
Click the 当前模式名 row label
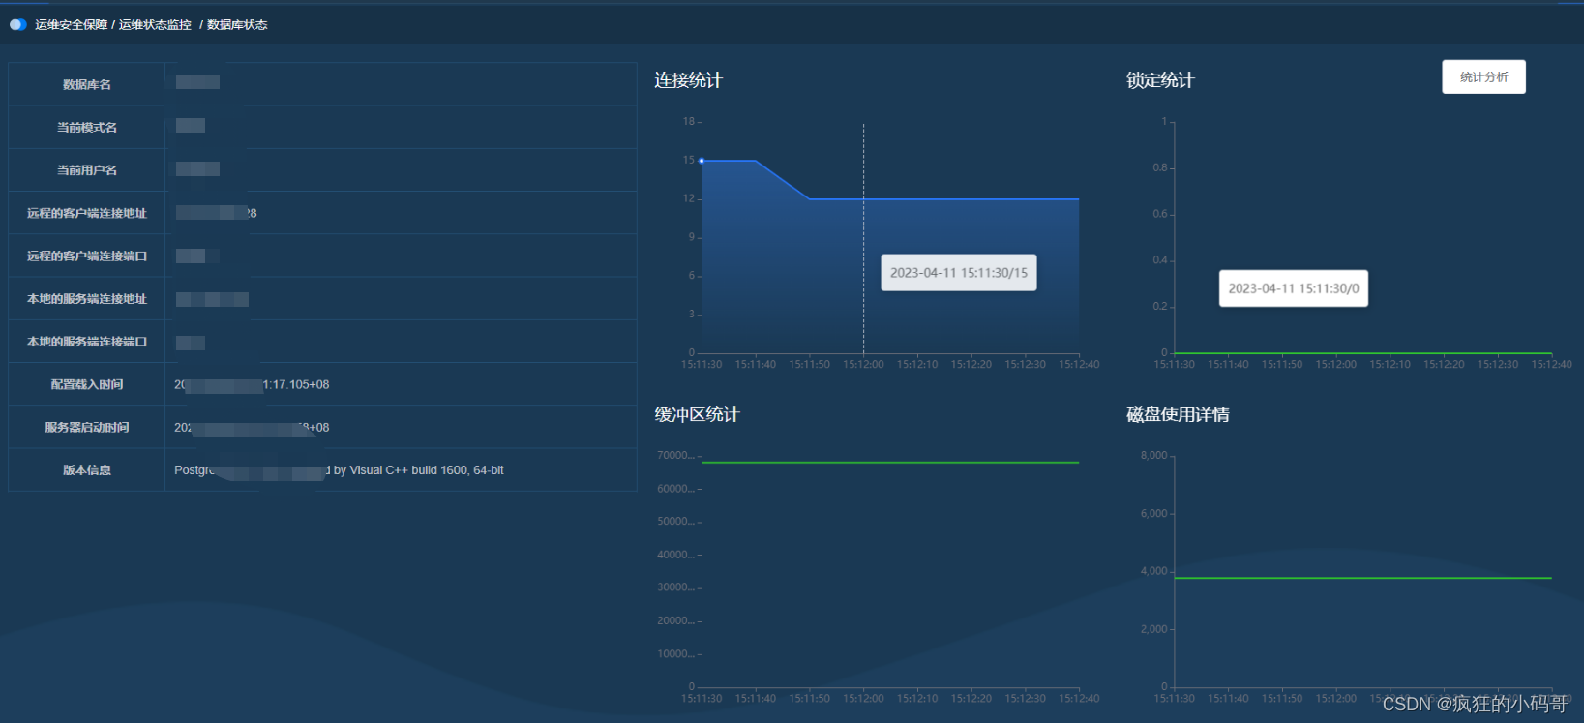coord(87,128)
